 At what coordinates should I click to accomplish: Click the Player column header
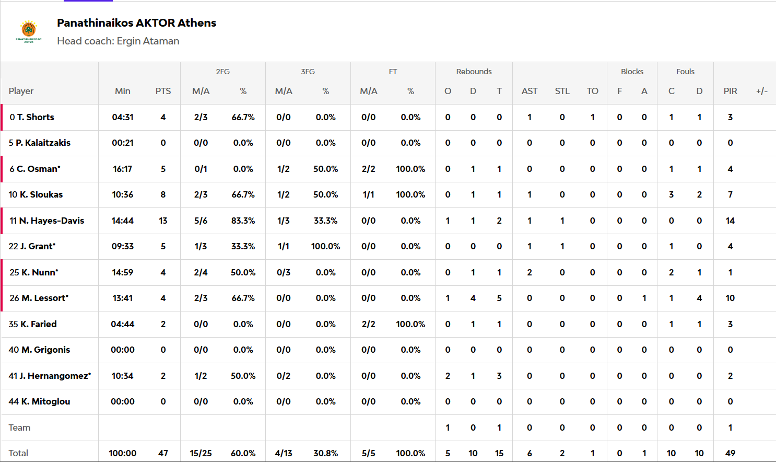tap(21, 91)
